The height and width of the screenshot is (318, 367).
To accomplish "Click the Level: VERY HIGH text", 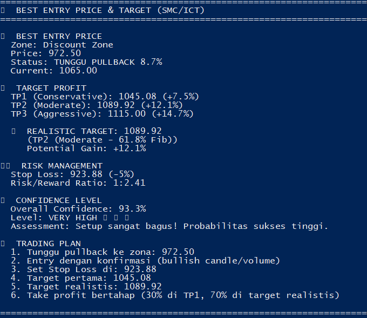I will (53, 218).
